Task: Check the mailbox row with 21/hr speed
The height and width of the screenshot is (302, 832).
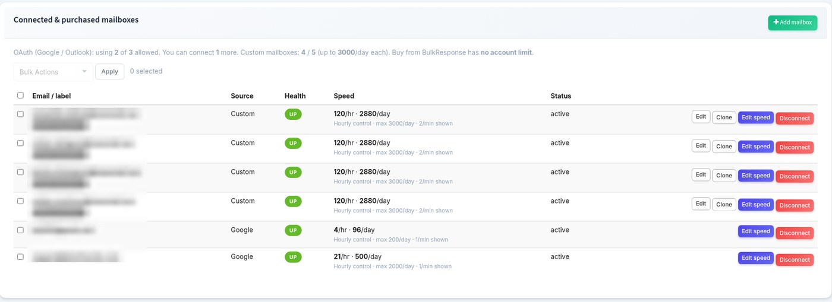Action: point(20,257)
